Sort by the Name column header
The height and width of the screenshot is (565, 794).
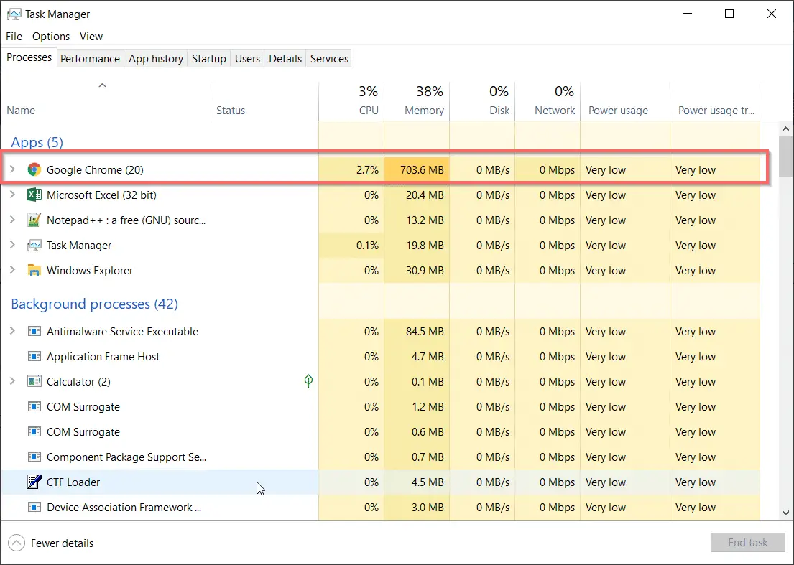coord(106,101)
